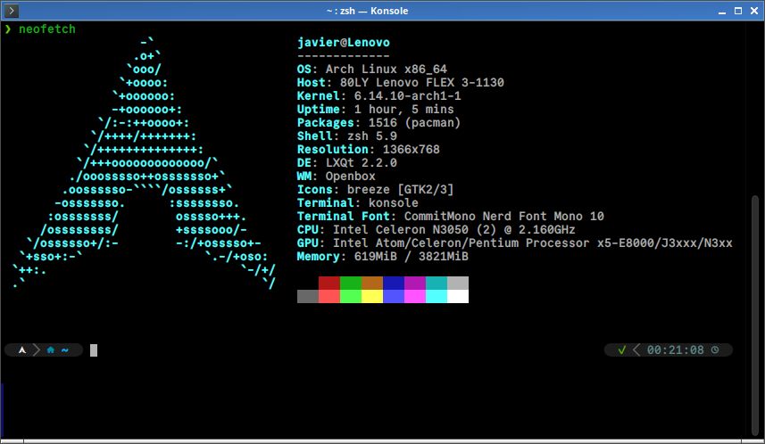Click the dark red color block
The width and height of the screenshot is (765, 444).
coord(329,283)
